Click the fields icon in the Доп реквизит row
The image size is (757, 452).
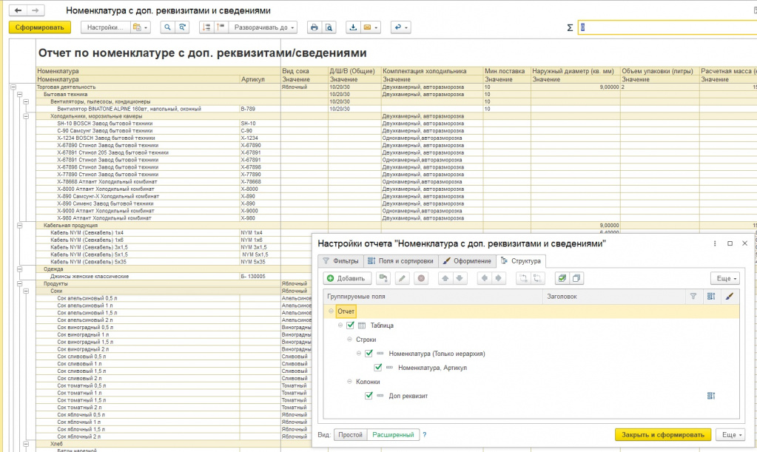(711, 396)
